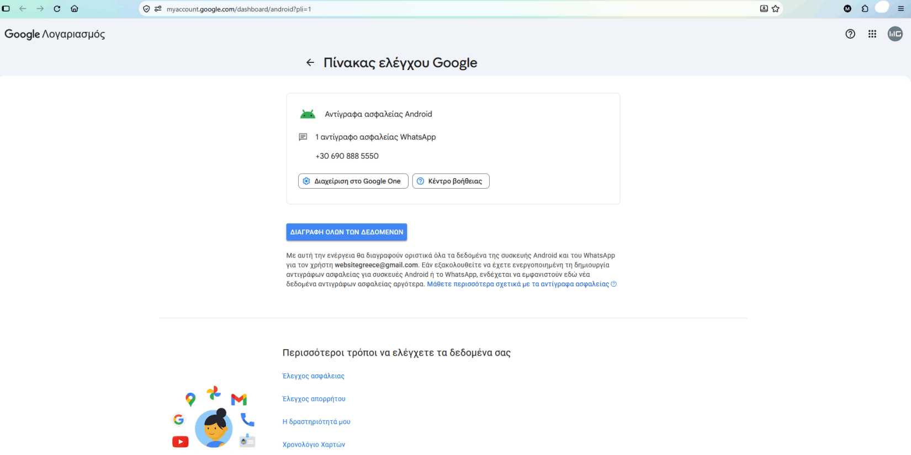This screenshot has height=455, width=911.
Task: Bookmark this page with the star icon
Action: 776,9
